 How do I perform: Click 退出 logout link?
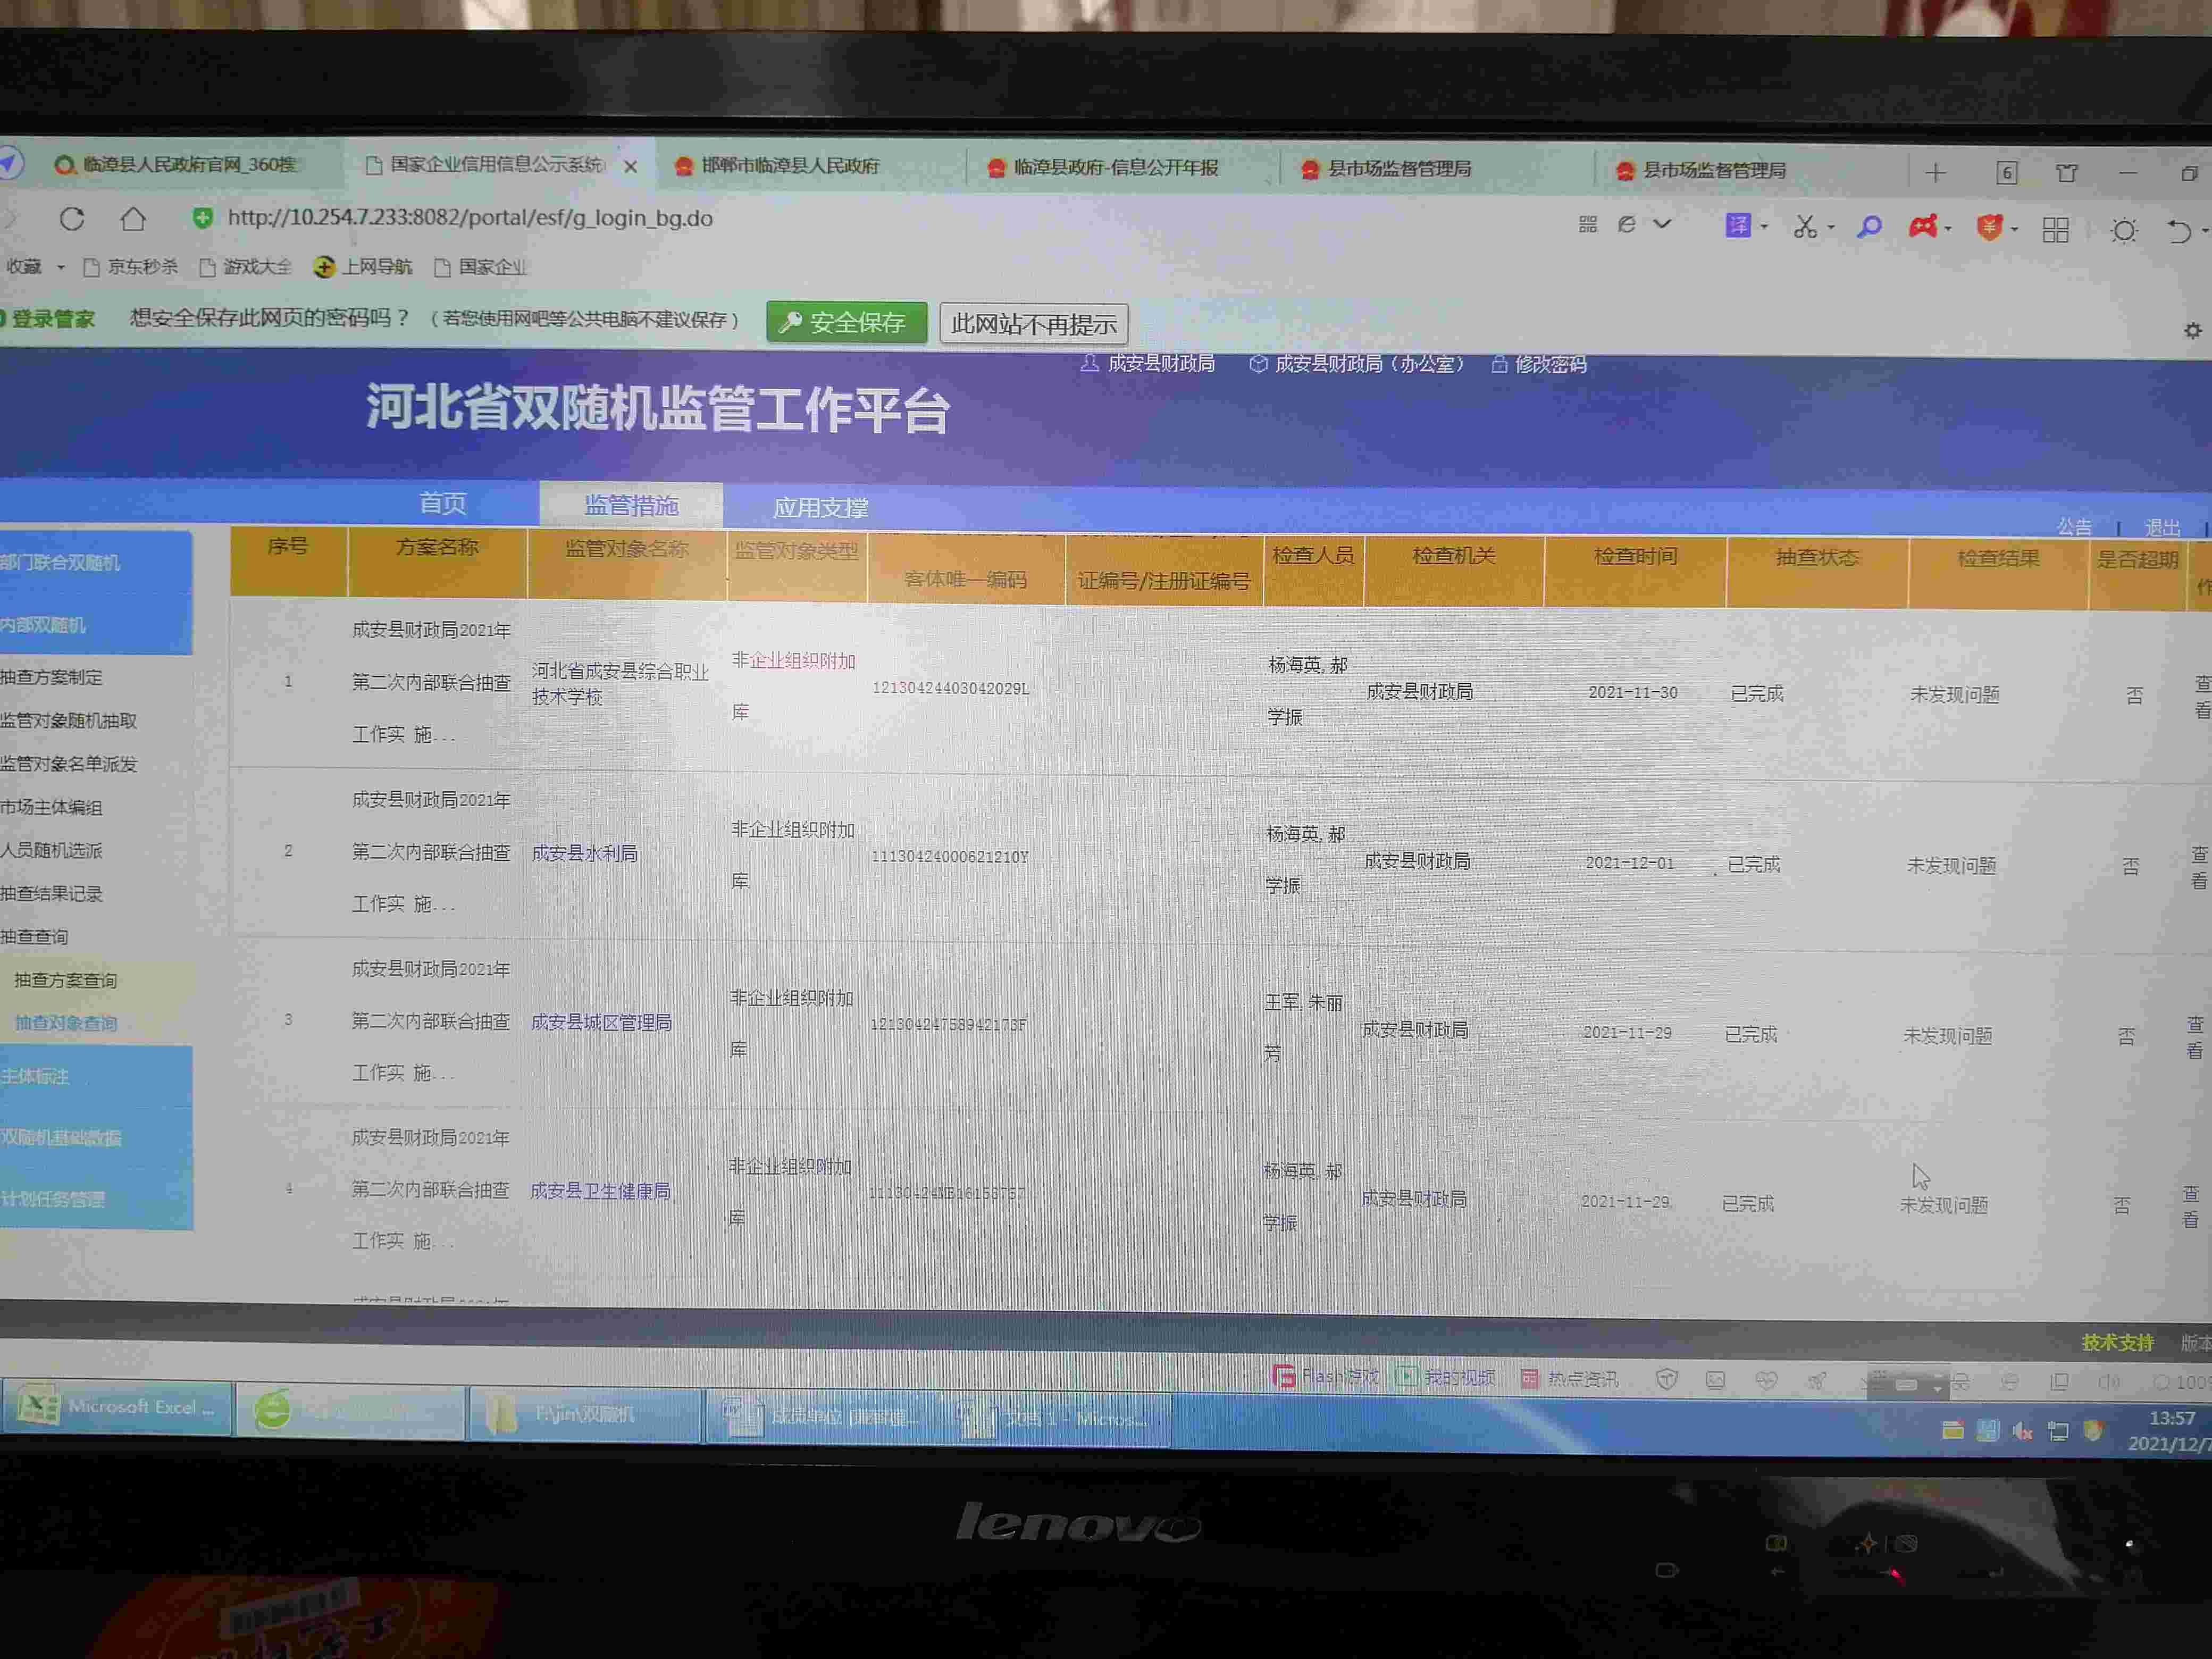[x=2163, y=527]
